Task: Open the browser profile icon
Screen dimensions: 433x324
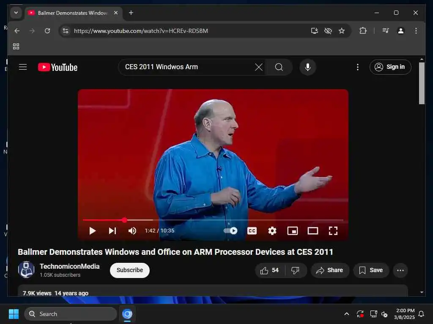Action: pyautogui.click(x=401, y=31)
